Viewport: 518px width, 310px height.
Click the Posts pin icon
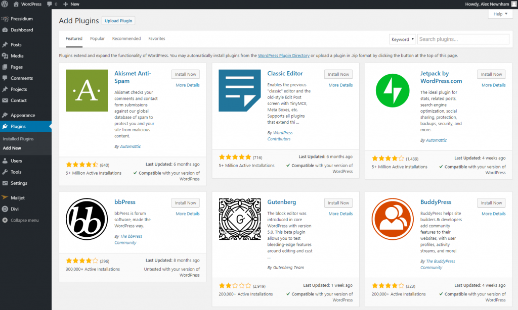(5, 44)
